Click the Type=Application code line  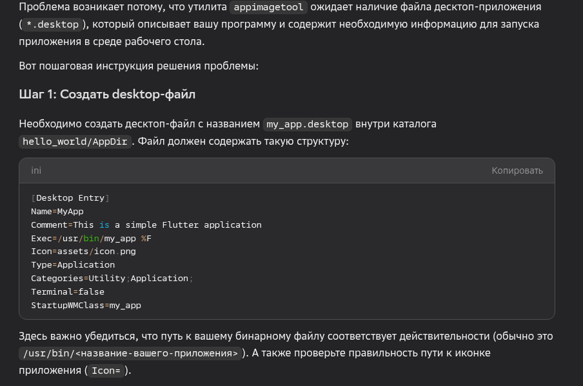tap(73, 265)
